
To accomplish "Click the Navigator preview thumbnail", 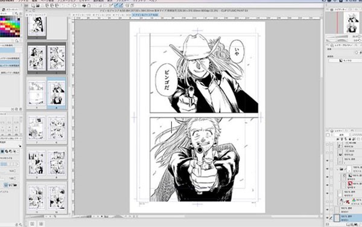I will coord(351,23).
